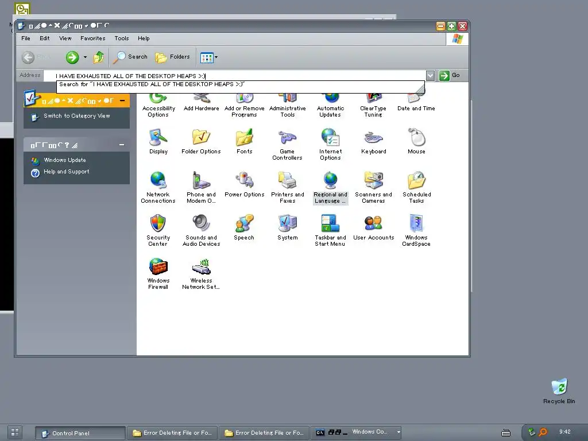Collapse the second sidebar panel

(122, 145)
